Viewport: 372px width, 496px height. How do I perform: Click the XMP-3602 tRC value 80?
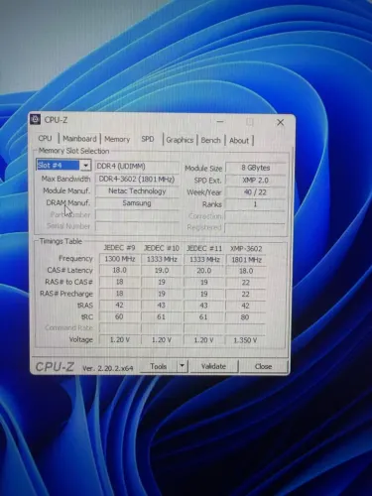click(245, 317)
